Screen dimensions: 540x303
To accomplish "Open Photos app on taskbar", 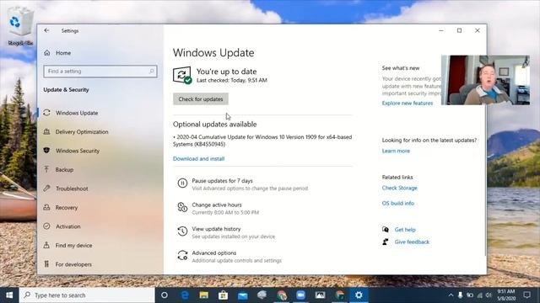I will point(320,295).
